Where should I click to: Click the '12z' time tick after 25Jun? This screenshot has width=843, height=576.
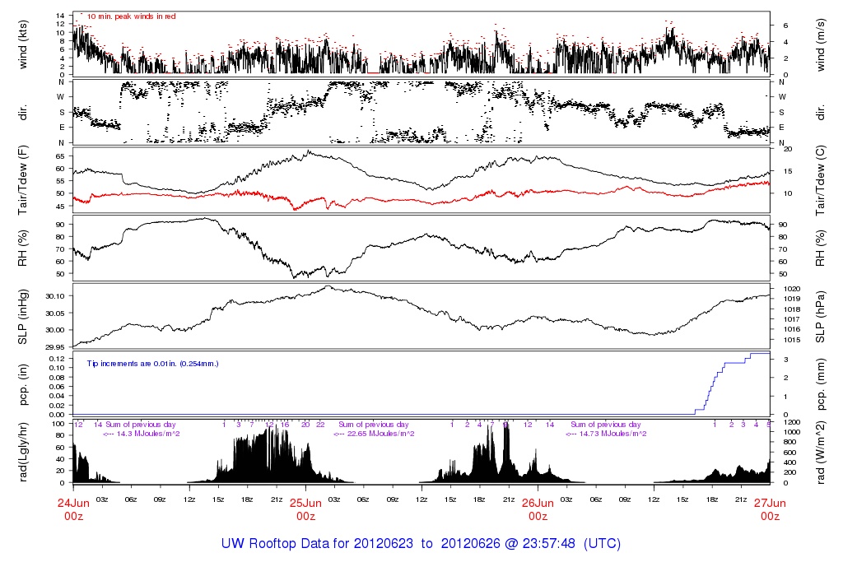coord(422,499)
